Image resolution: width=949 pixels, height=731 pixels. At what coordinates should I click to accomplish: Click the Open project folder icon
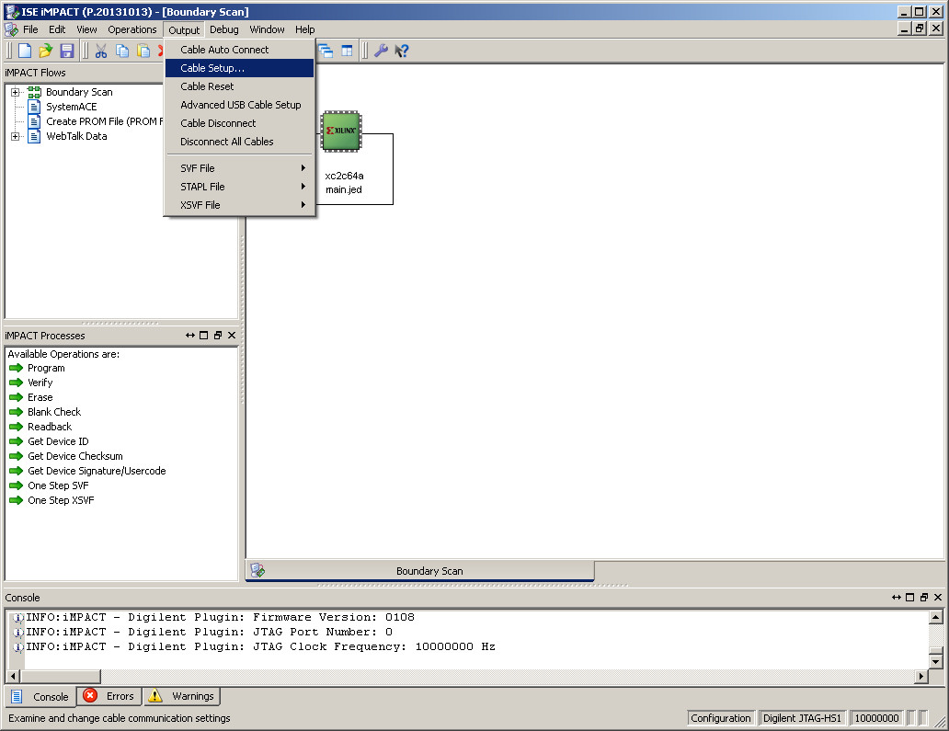pos(45,51)
